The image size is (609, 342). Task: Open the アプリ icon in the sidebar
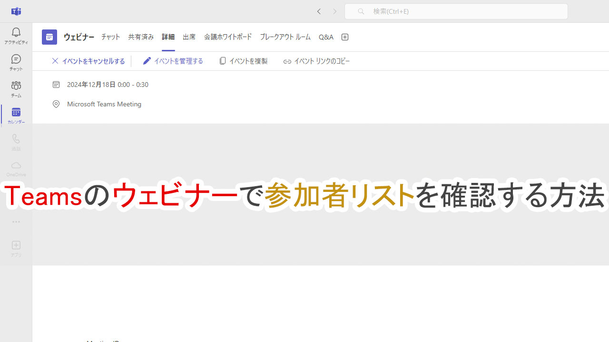[16, 247]
